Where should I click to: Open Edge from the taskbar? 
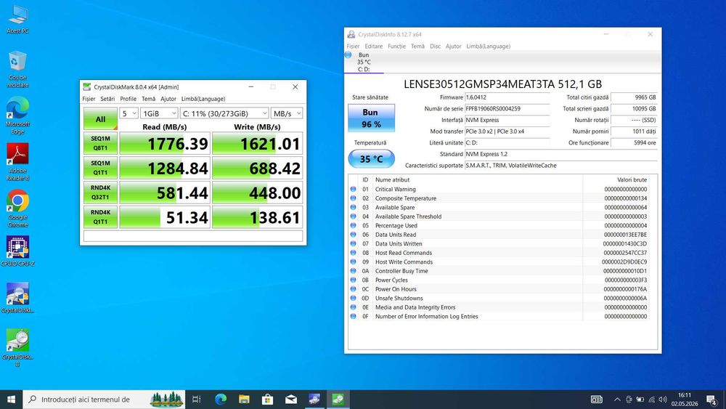point(221,400)
